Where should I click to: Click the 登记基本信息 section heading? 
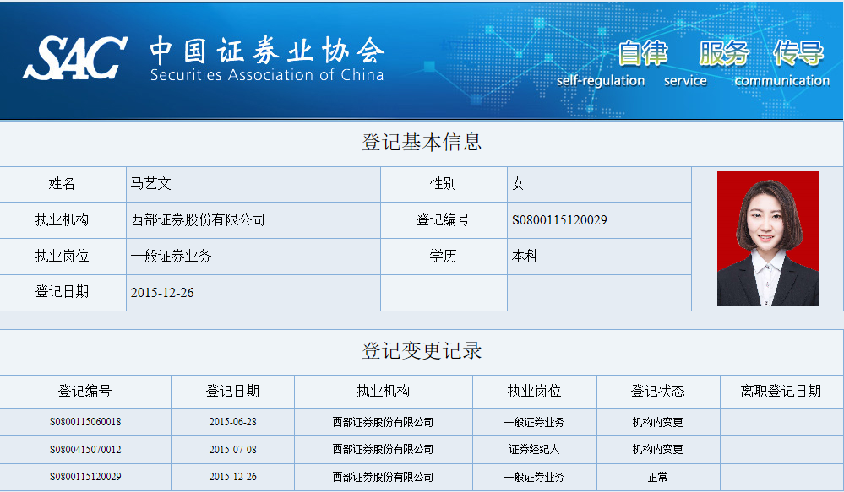(422, 143)
